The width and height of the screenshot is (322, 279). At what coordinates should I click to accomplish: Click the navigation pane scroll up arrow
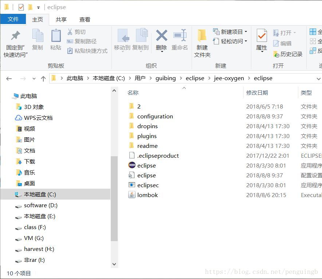(x=114, y=91)
